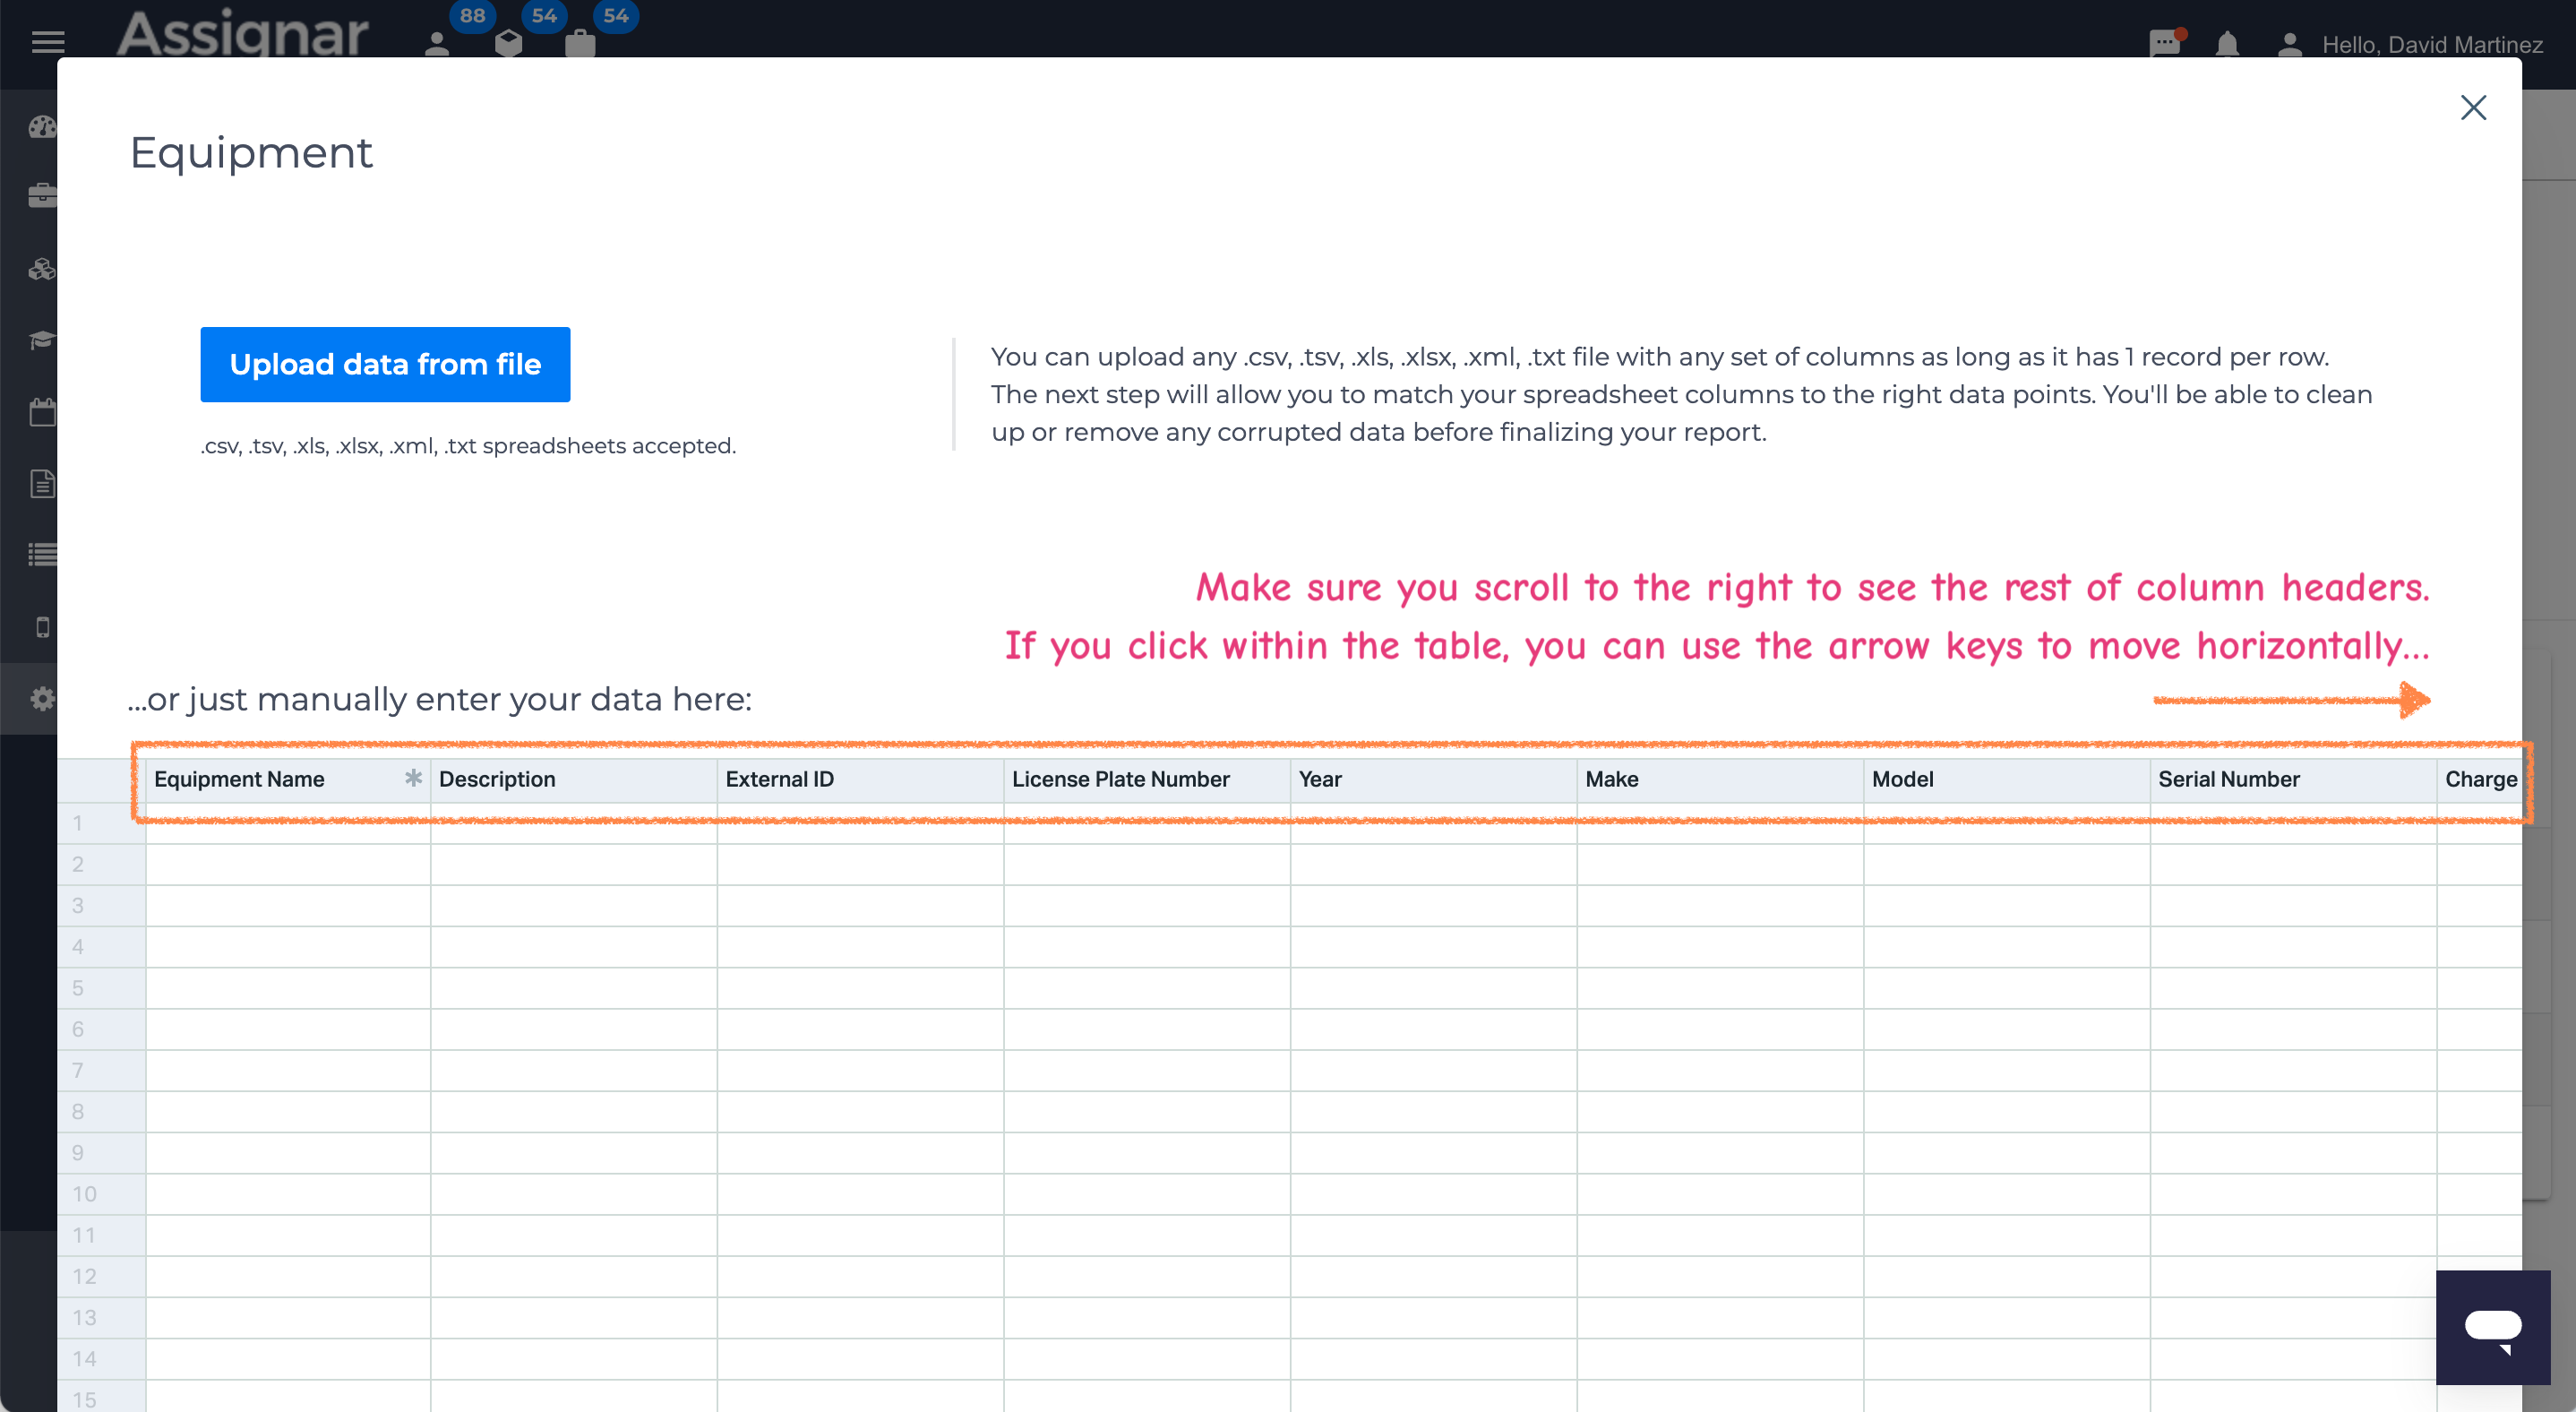Screen dimensions: 2576x1412
Task: Open the dashboard gauge sidebar icon
Action: point(42,127)
